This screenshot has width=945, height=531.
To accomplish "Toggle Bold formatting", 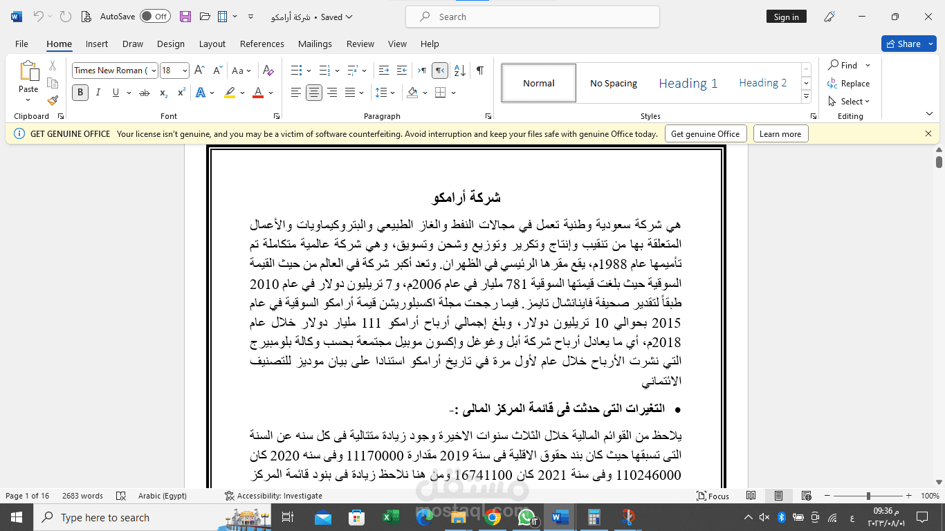I will 80,93.
